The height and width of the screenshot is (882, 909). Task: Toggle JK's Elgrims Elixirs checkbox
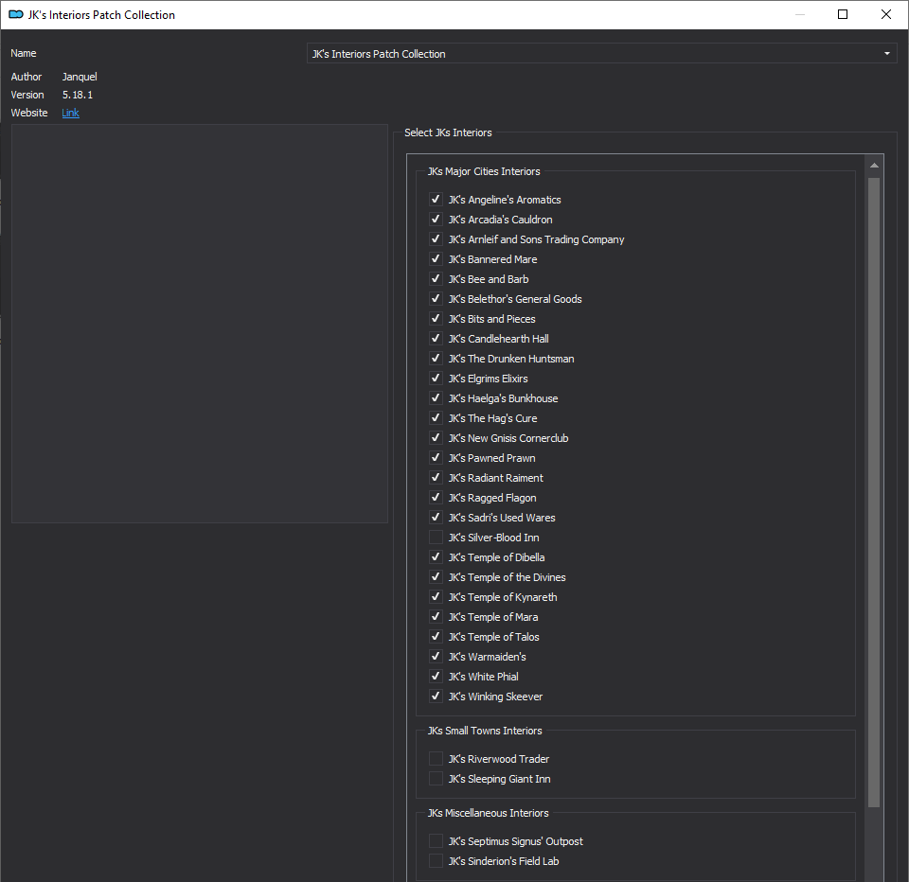pyautogui.click(x=436, y=379)
